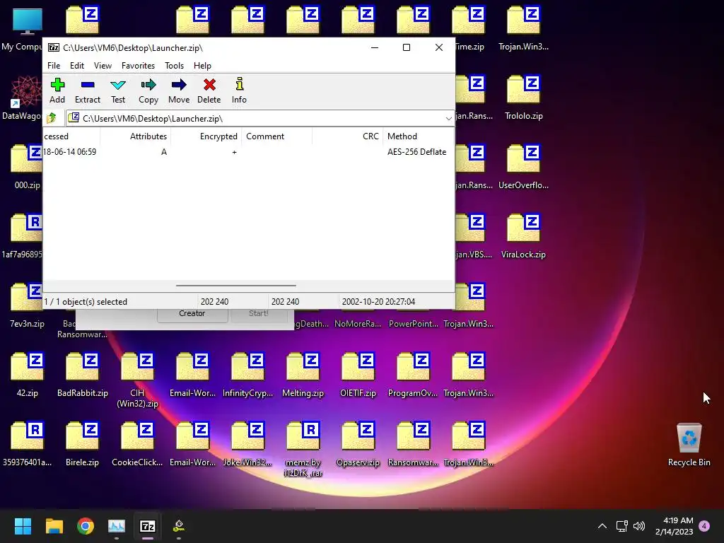Sort by the CRC column header
The height and width of the screenshot is (543, 724).
coord(346,136)
